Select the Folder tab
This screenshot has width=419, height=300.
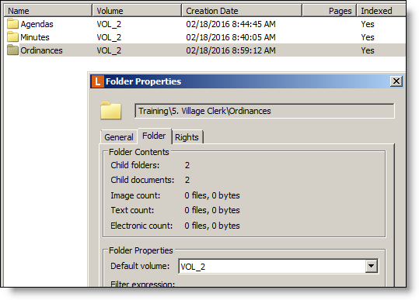(154, 136)
